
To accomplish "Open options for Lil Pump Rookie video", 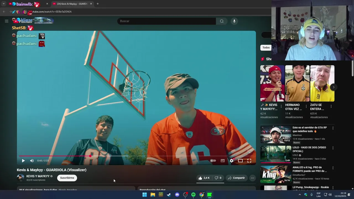I will [333, 188].
